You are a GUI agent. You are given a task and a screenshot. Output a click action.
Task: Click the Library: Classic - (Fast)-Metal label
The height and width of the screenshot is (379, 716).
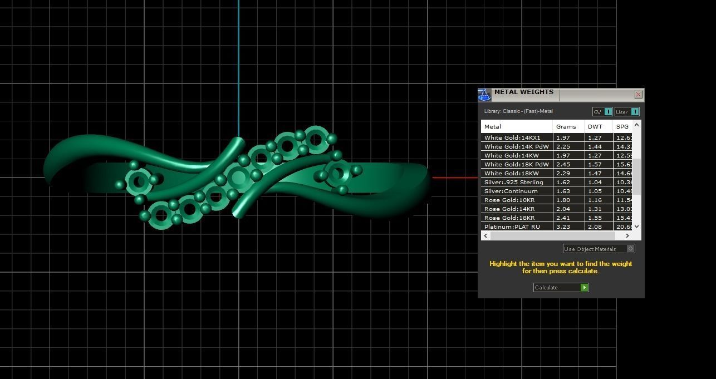coord(518,111)
